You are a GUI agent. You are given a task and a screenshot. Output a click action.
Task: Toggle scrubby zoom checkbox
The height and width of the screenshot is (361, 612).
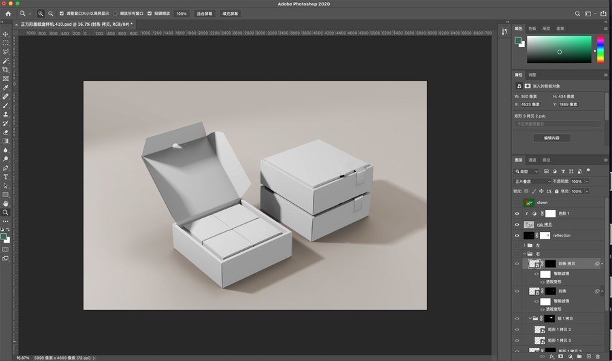click(x=150, y=14)
